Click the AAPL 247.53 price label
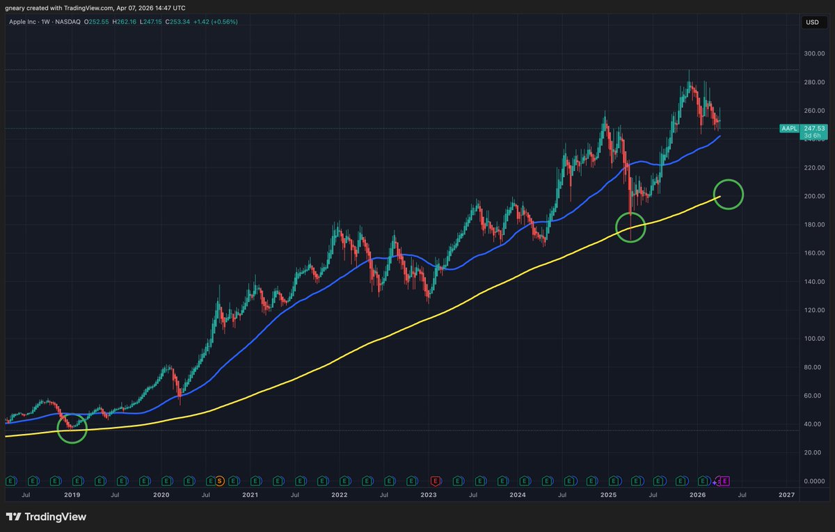The image size is (835, 532). point(802,128)
